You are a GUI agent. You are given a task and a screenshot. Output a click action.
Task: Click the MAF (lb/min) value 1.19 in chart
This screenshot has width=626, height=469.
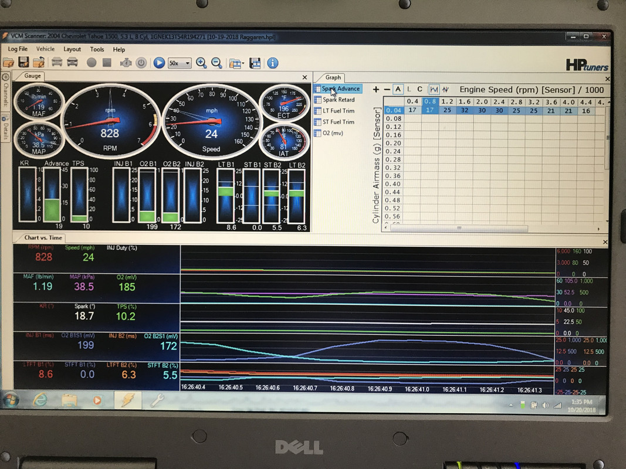[x=42, y=286]
